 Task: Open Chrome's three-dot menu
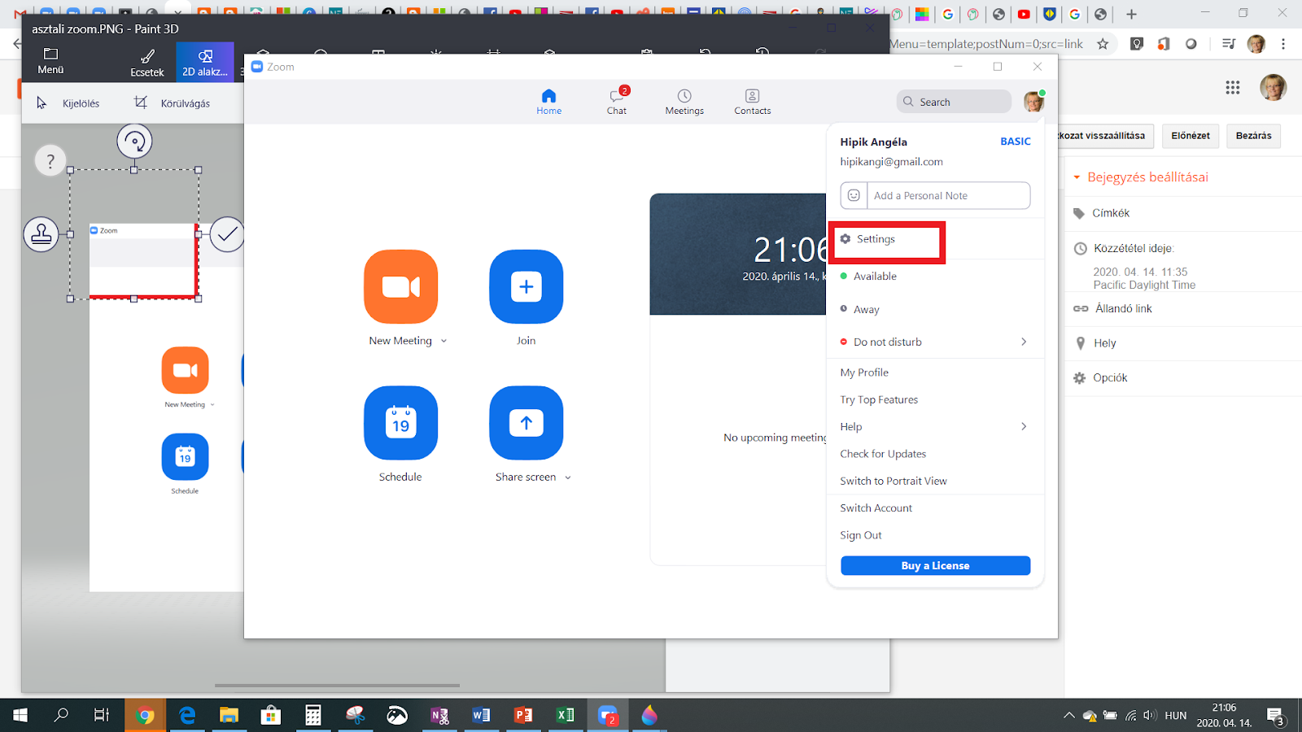coord(1283,44)
